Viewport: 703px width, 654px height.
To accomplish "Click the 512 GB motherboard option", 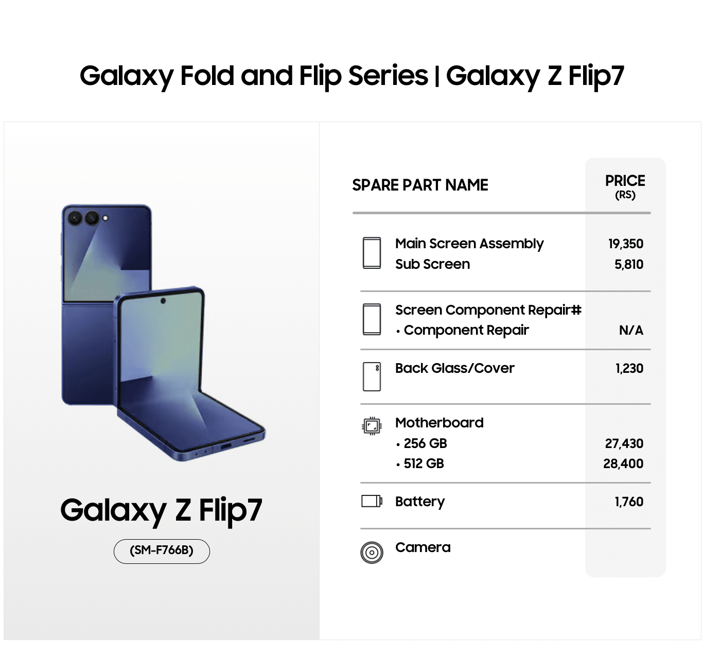I will tap(423, 463).
